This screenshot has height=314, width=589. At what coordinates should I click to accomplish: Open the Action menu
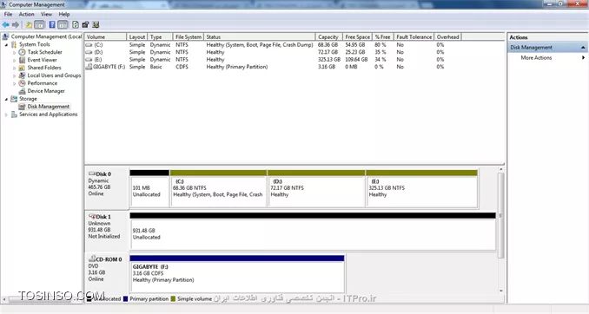(x=26, y=14)
